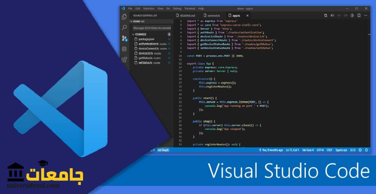Open the File menu
376x194 pixels.
pos(130,8)
